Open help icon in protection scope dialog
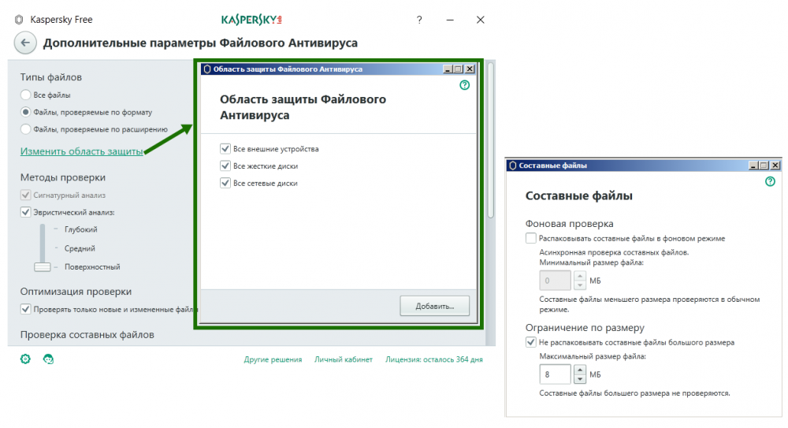The width and height of the screenshot is (788, 428). 465,85
